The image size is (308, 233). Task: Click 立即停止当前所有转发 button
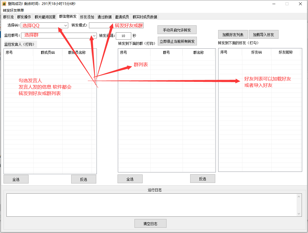point(177,41)
